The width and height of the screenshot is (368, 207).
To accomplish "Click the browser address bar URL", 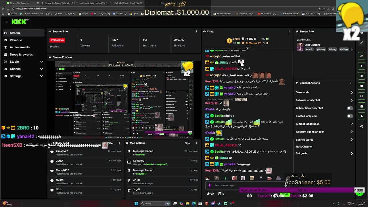I will pyautogui.click(x=31, y=9).
